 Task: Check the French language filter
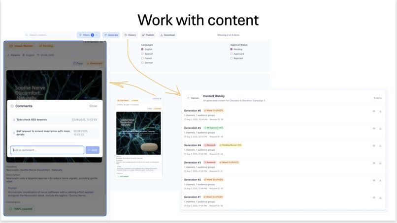pyautogui.click(x=142, y=58)
